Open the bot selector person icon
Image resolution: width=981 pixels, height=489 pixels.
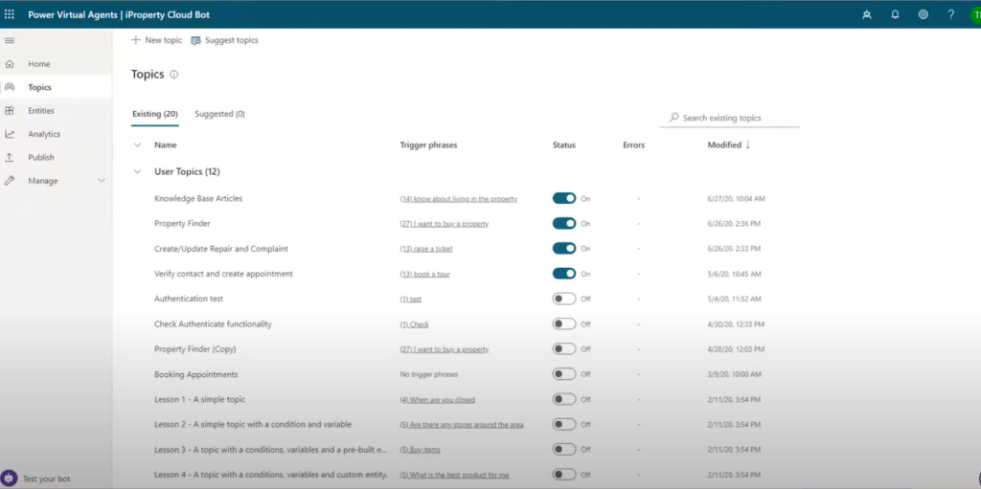click(866, 14)
